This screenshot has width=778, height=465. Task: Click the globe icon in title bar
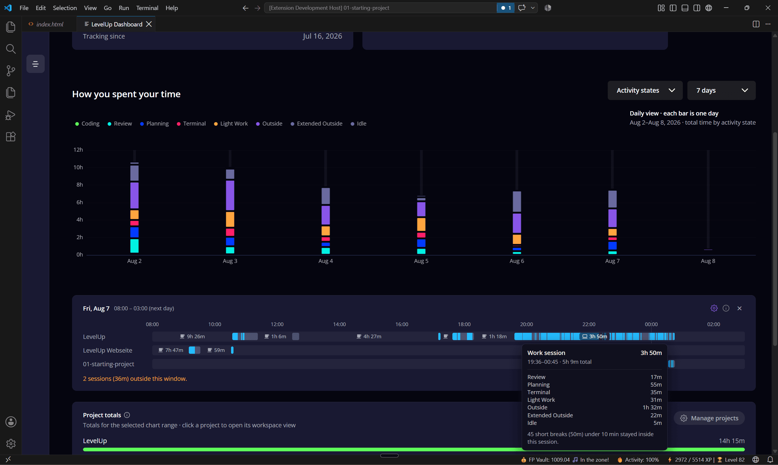click(709, 8)
